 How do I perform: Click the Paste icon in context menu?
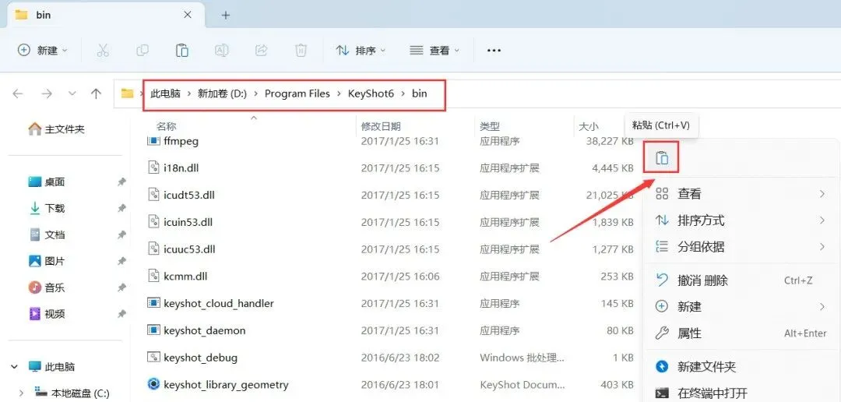click(662, 158)
